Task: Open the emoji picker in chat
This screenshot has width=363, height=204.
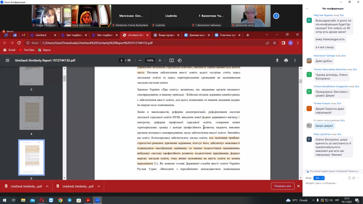Action: pos(354,178)
